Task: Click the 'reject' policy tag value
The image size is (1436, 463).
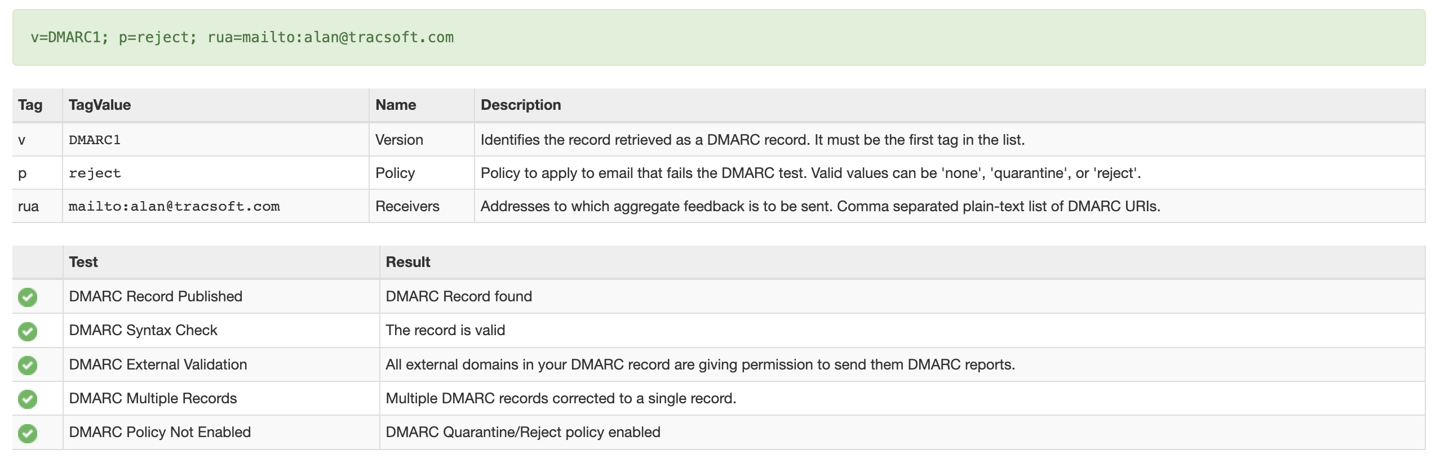Action: [95, 173]
